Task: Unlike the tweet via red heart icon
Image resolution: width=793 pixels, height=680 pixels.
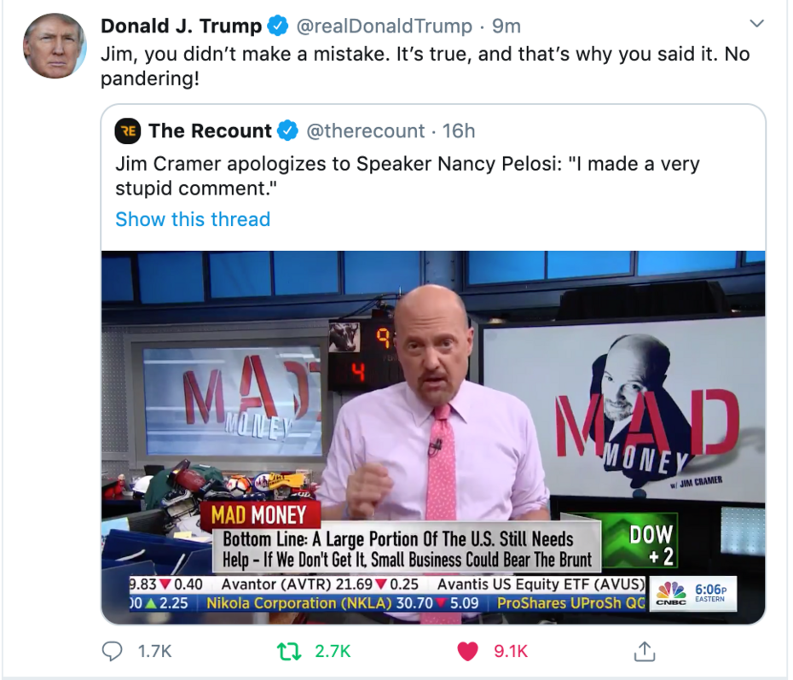Action: 467,651
